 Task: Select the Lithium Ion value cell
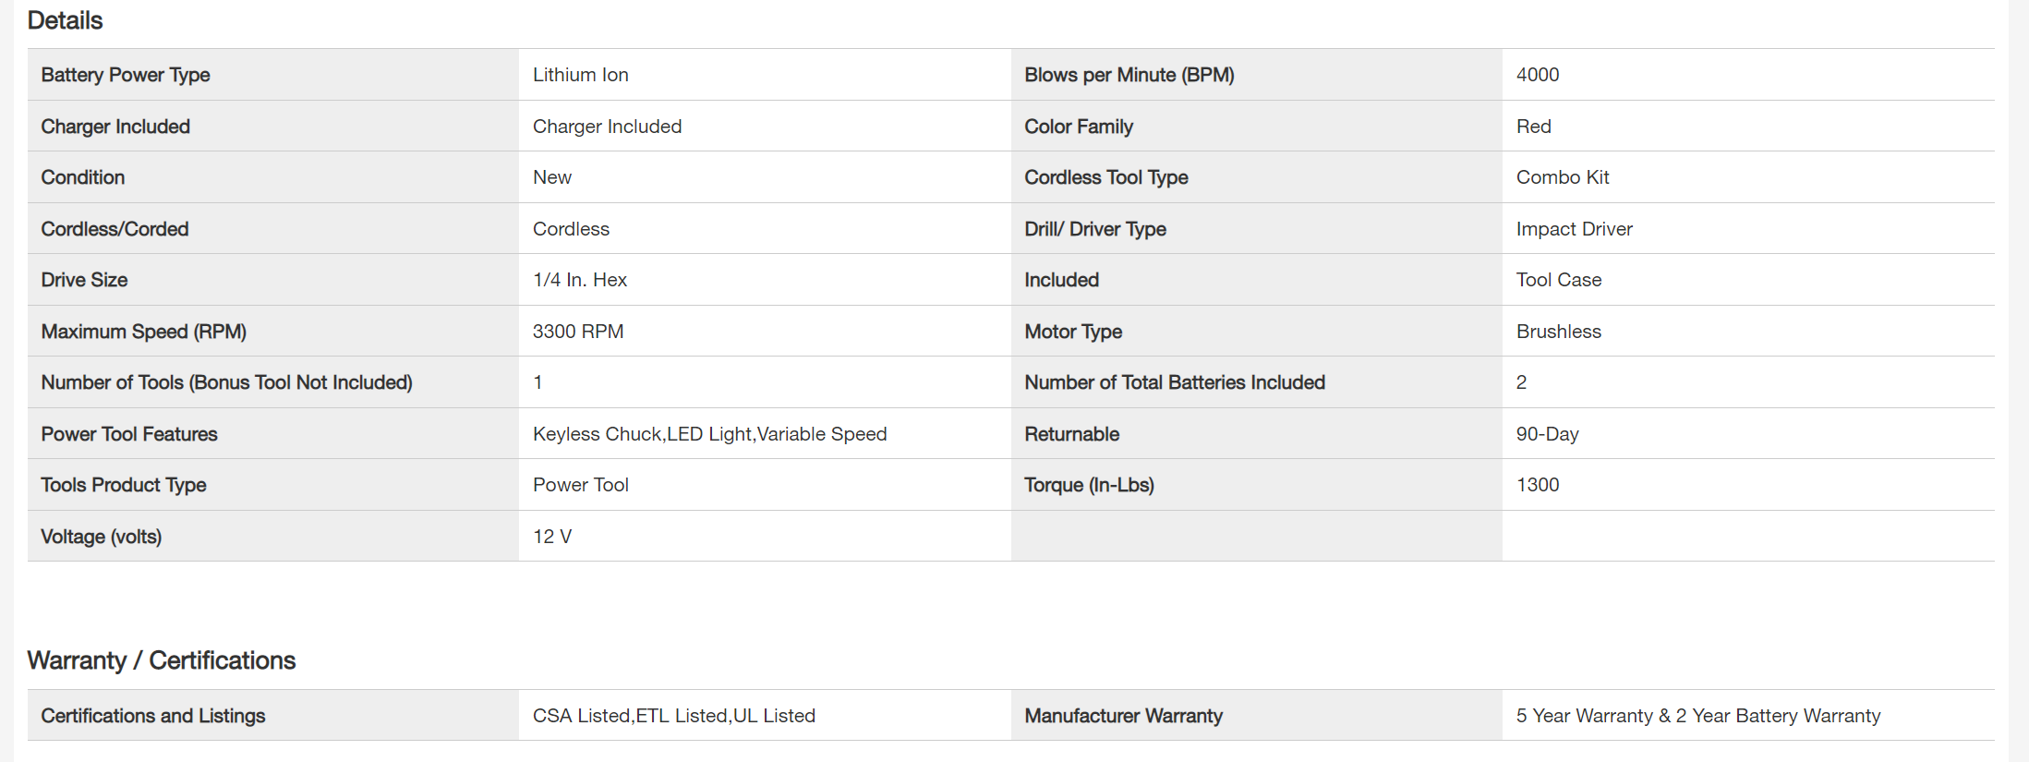[581, 75]
